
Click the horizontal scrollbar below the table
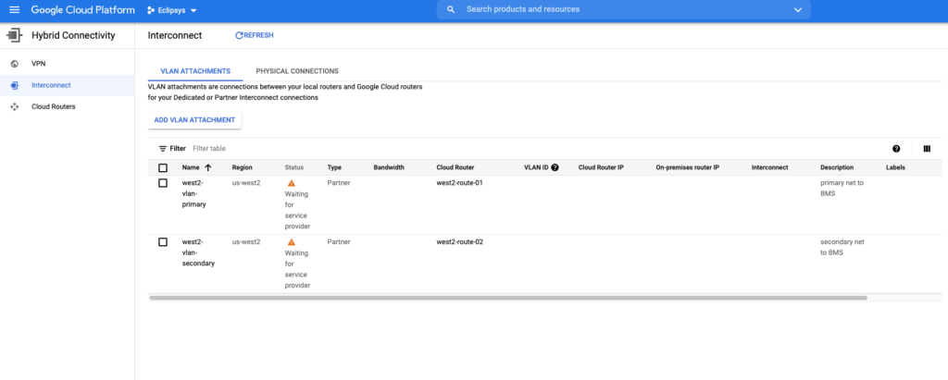click(x=507, y=298)
